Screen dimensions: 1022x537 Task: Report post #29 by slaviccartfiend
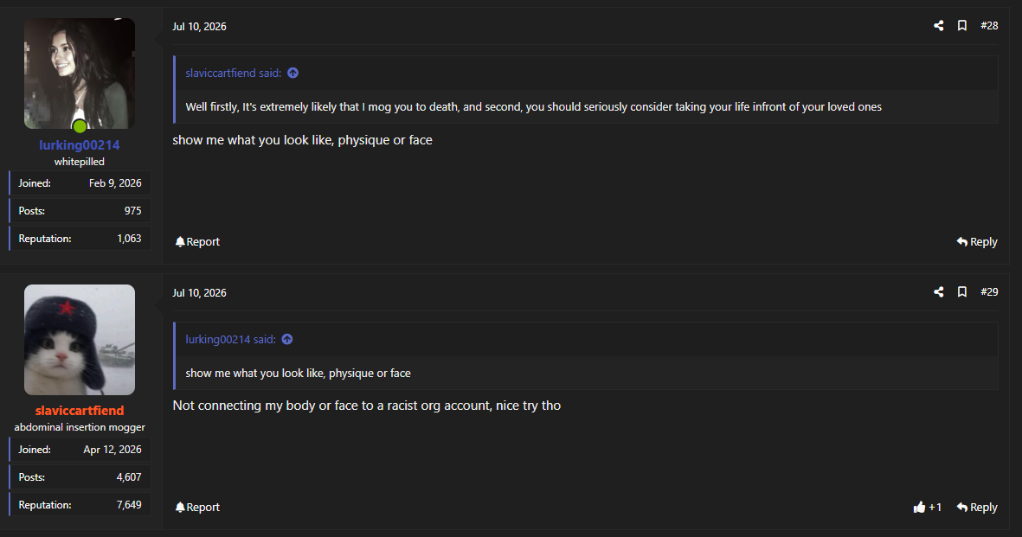click(197, 507)
